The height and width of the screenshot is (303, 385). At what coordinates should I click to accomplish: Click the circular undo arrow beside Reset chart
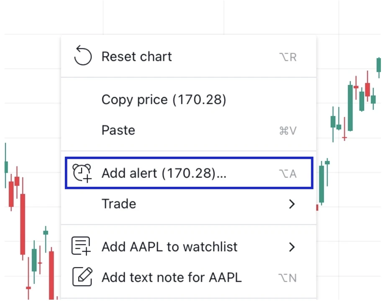[x=83, y=56]
